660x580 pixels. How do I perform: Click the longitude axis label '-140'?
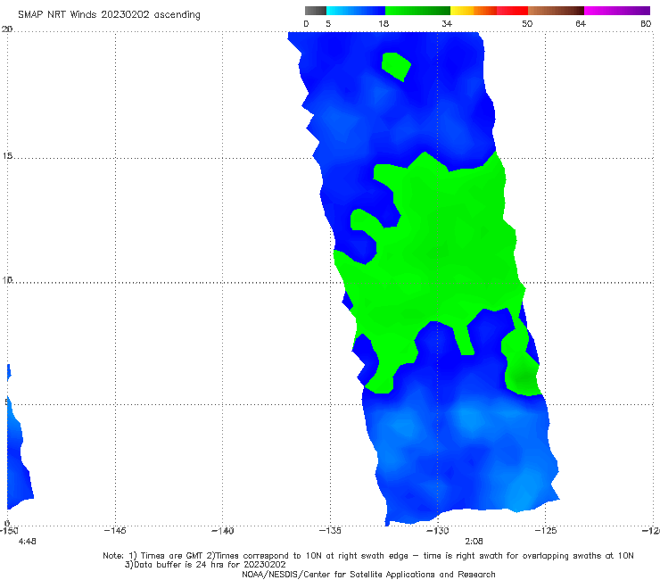point(222,531)
